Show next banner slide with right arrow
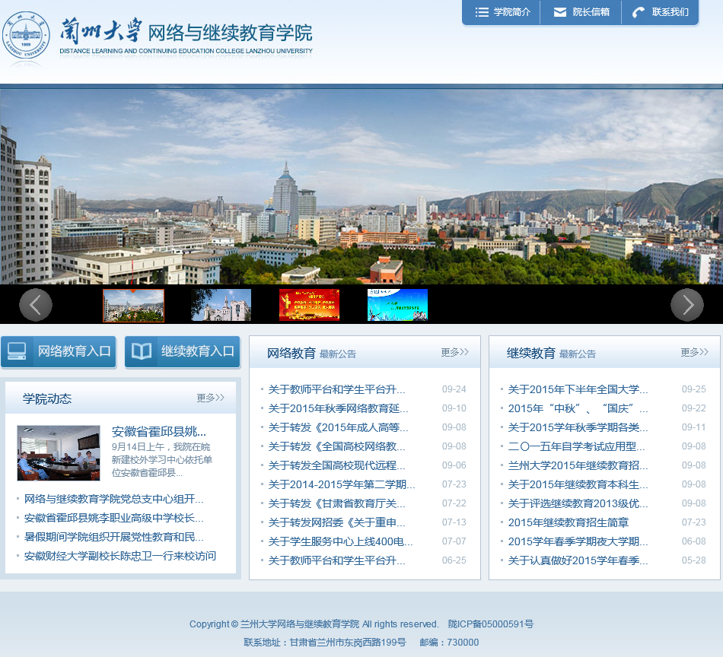 tap(687, 304)
